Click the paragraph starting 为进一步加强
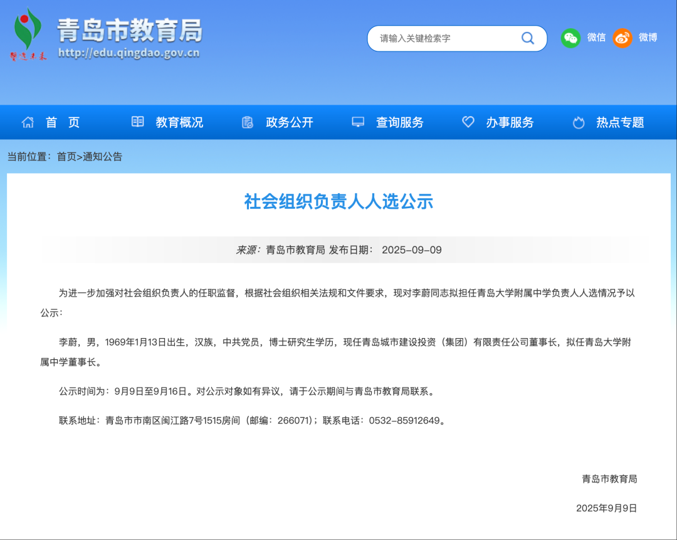The image size is (677, 540). tap(338, 303)
